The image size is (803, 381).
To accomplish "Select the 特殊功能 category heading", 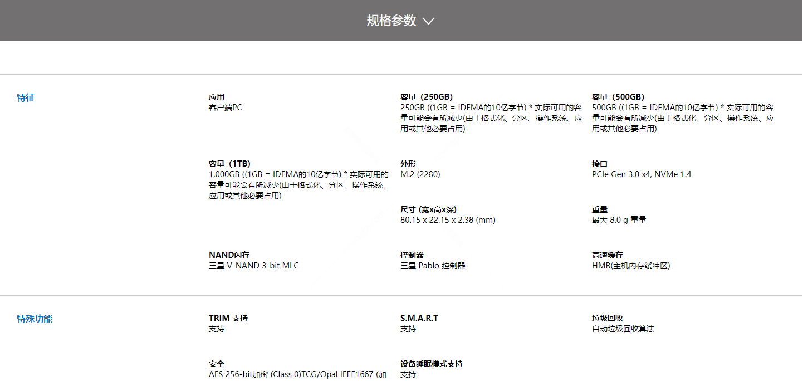I will click(35, 319).
